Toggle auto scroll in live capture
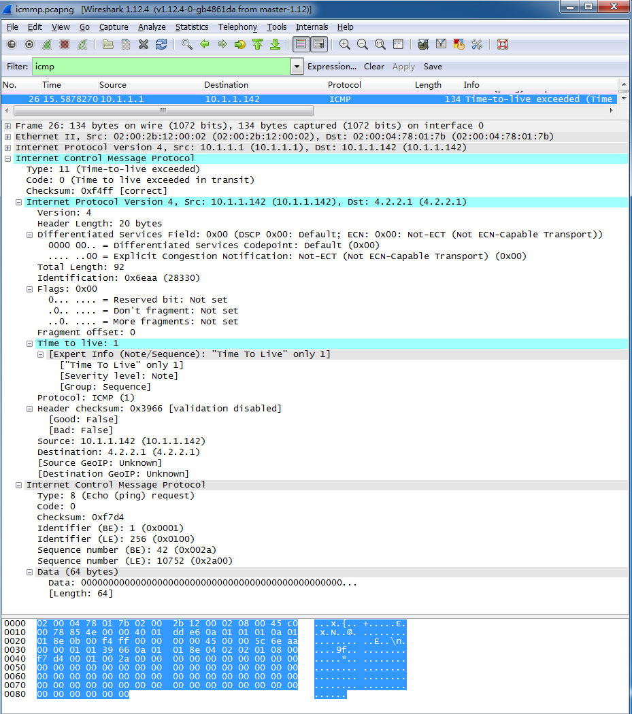Screen dimensions: 632x714 tap(319, 44)
